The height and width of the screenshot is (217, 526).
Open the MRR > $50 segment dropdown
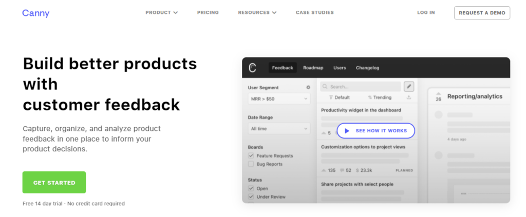278,98
